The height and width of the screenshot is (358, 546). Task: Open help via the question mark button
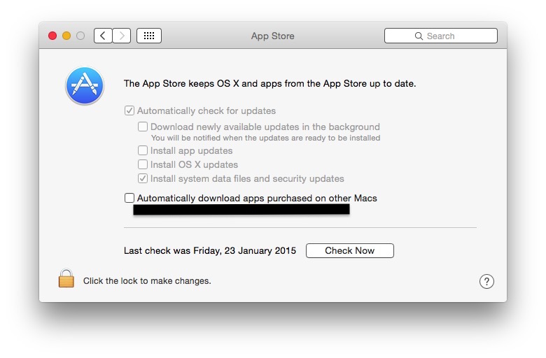click(486, 281)
